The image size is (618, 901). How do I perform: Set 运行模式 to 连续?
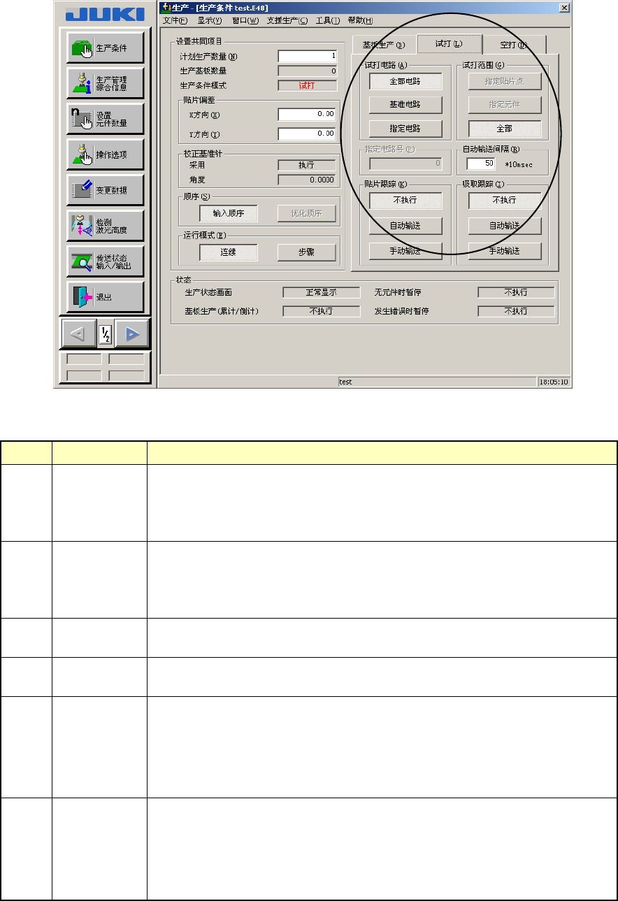229,252
